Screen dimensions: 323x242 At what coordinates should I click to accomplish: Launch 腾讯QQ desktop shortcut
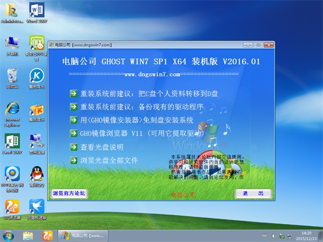37,176
